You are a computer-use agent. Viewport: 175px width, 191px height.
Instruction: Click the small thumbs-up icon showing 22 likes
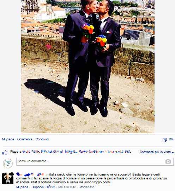[49, 187]
